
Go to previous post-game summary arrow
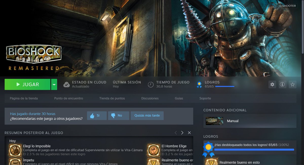(176, 133)
